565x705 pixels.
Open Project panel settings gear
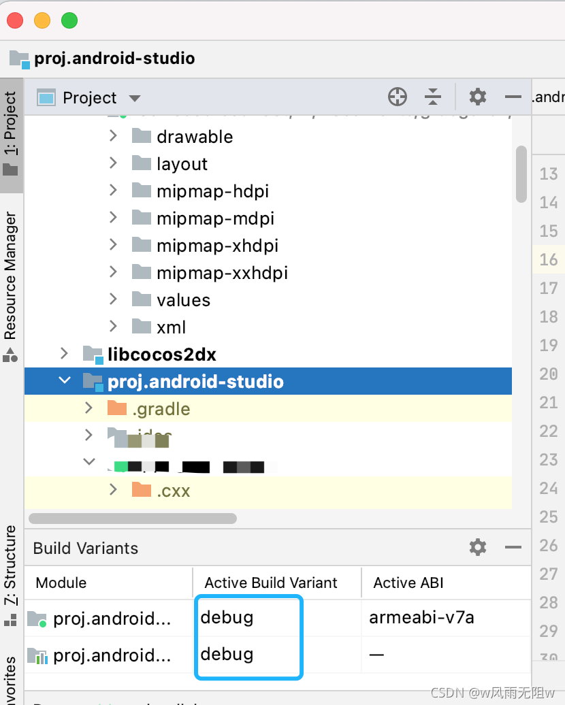[477, 97]
